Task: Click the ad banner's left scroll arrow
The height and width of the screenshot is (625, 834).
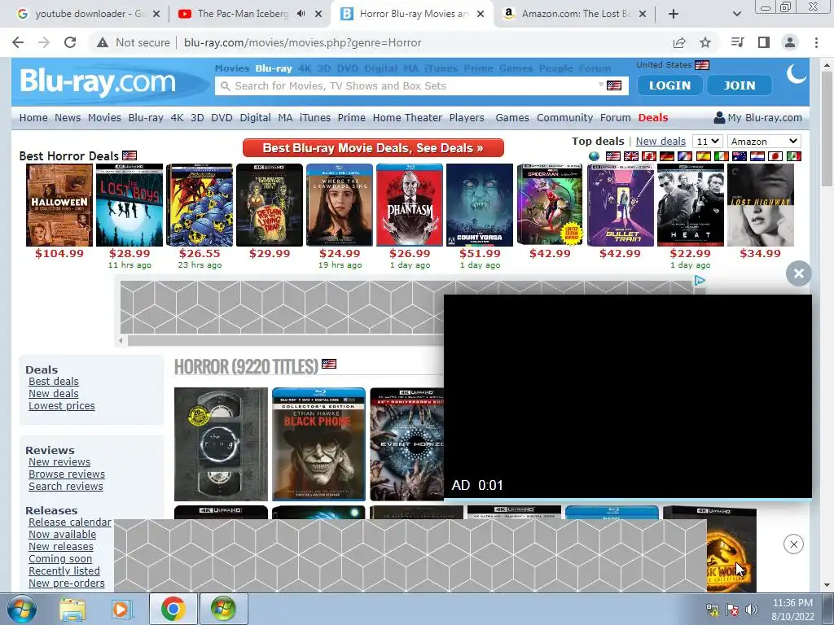Action: 121,340
